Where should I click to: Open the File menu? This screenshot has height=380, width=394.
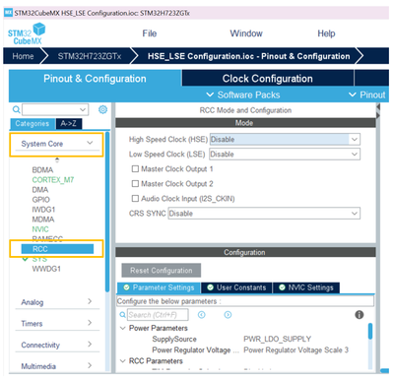tap(150, 33)
